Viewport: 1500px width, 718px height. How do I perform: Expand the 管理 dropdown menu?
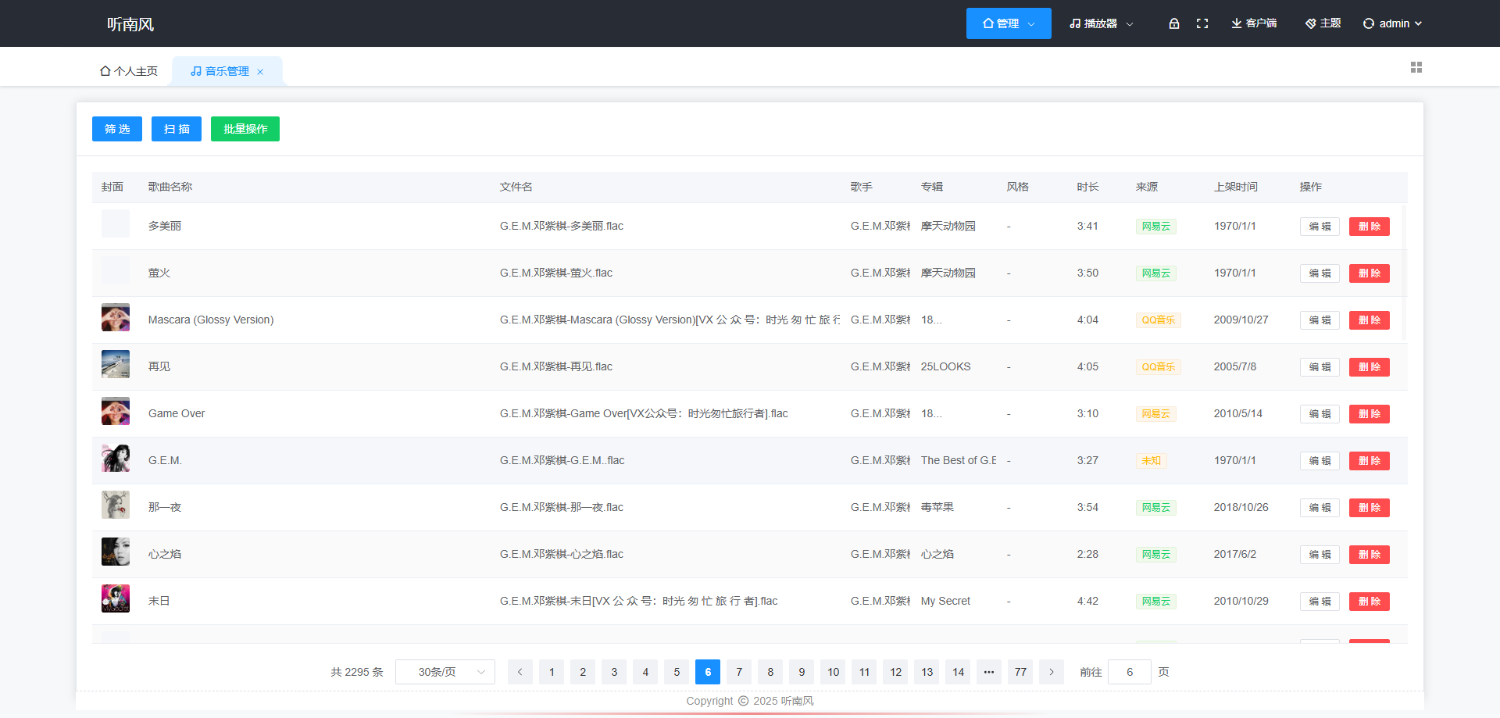(1009, 23)
